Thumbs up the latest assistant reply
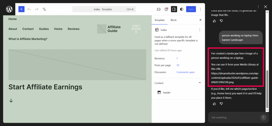The width and height of the screenshot is (272, 126). [x=214, y=104]
